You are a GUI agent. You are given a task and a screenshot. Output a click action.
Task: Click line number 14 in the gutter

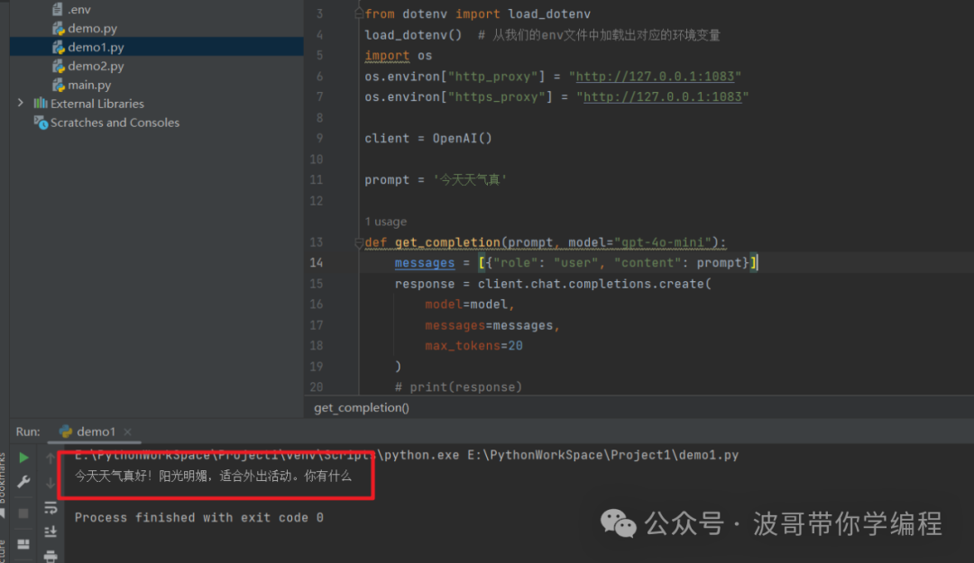[x=317, y=263]
